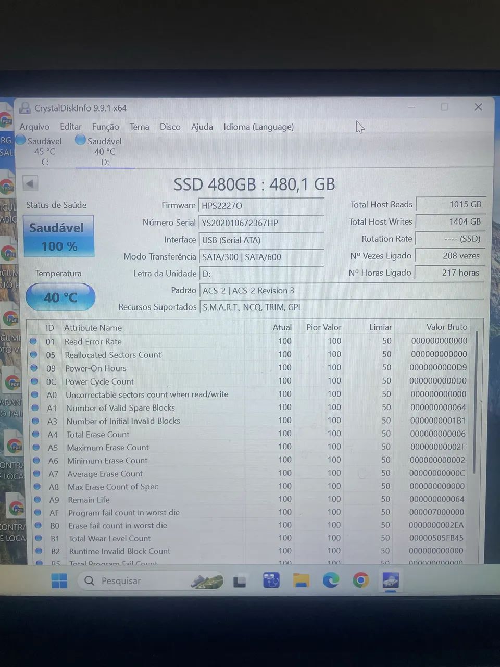Click the Valor Bruto column header

tap(447, 327)
